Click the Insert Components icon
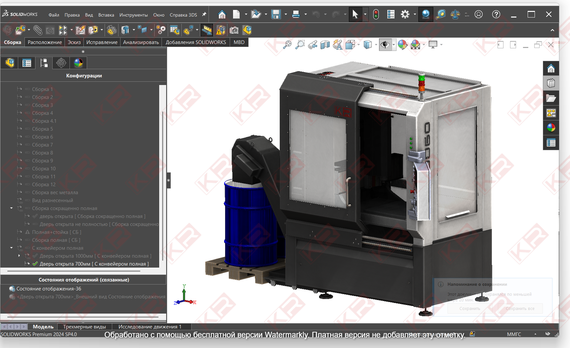Screen dimensions: 570x348 [20, 30]
